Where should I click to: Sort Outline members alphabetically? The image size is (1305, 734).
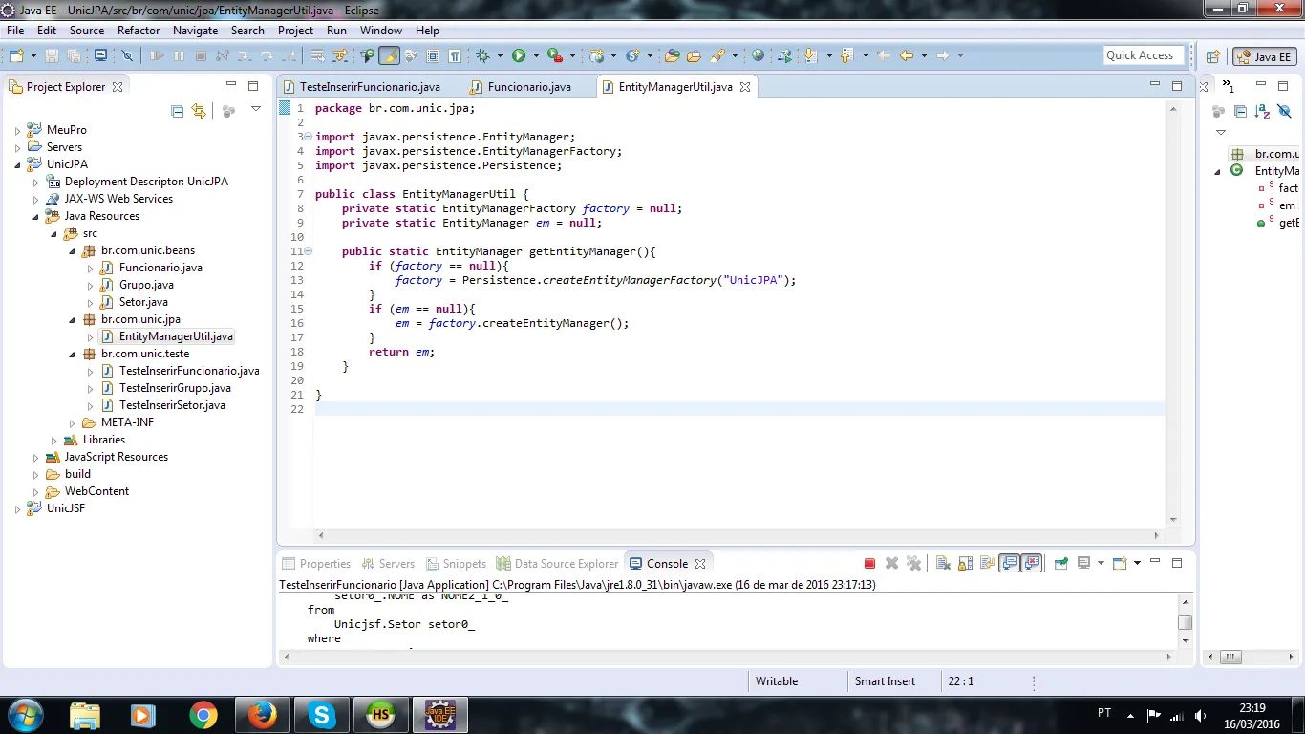click(1262, 111)
